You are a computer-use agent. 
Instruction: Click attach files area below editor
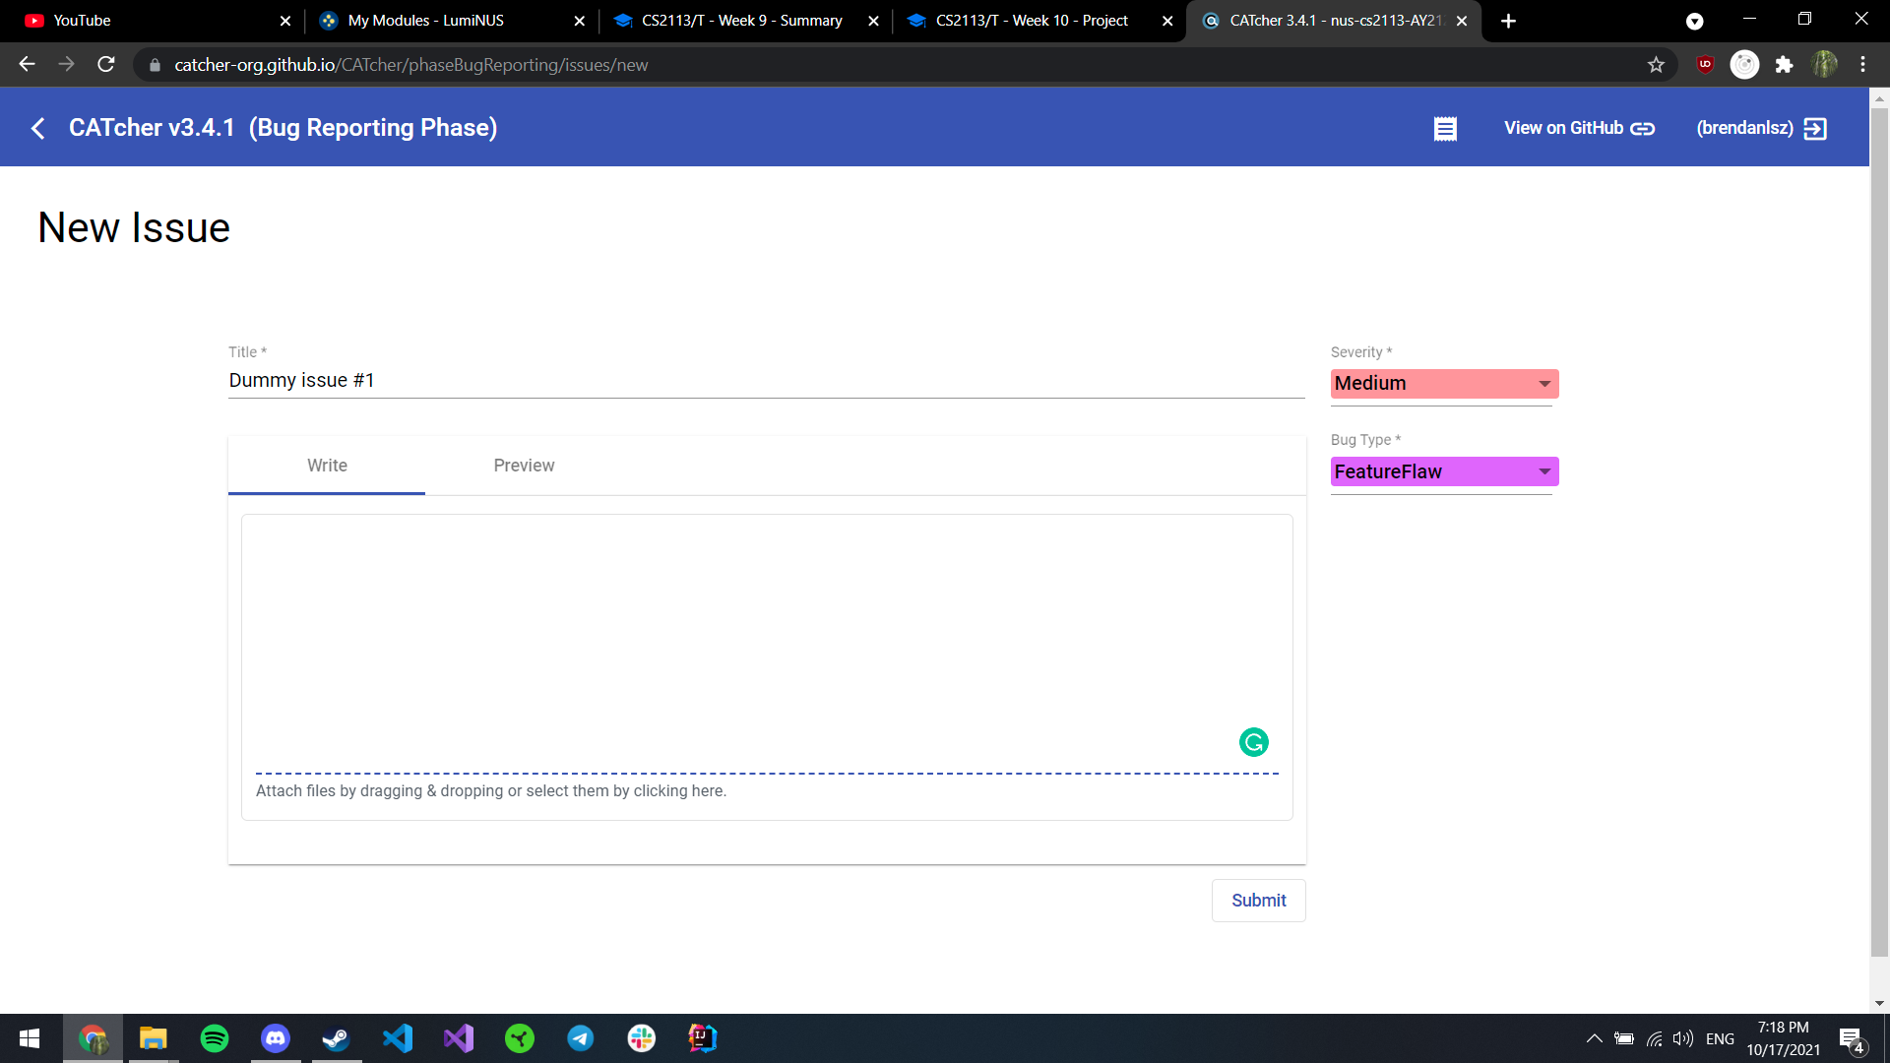point(491,791)
